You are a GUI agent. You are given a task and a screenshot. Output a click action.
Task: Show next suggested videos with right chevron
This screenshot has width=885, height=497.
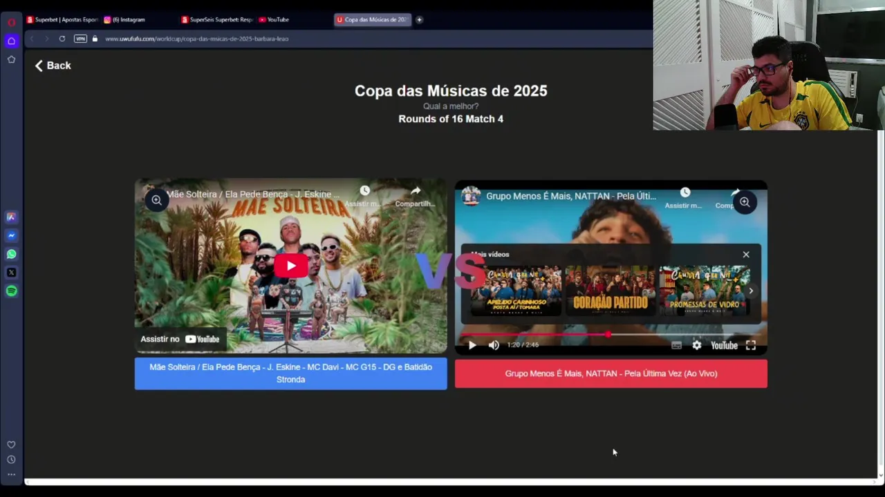click(x=751, y=291)
